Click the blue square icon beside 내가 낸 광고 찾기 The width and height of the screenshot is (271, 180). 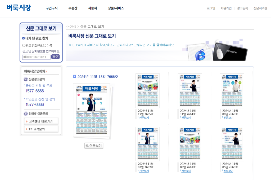coord(24,38)
